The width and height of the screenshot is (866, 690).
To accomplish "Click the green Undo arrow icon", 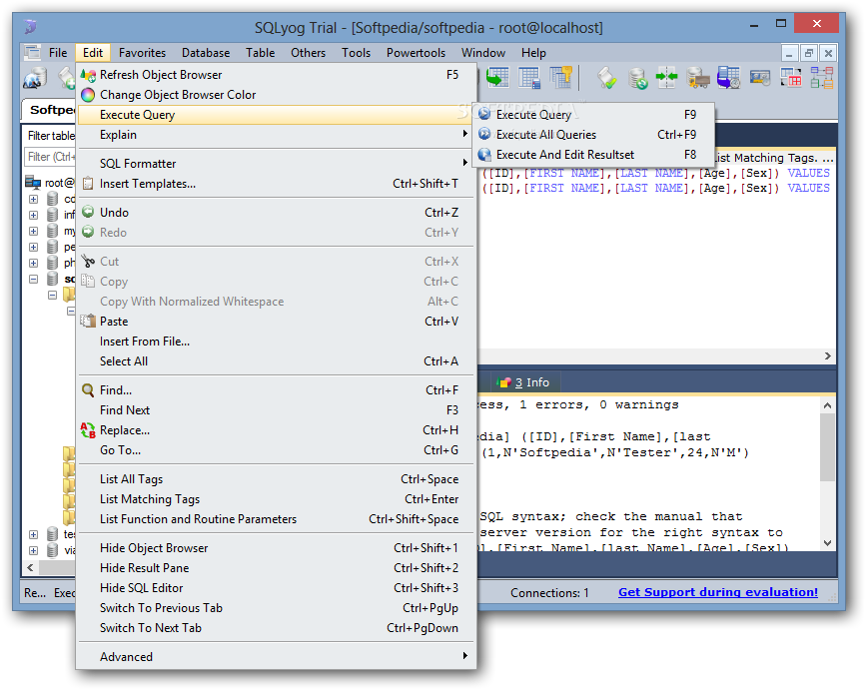I will pos(88,212).
